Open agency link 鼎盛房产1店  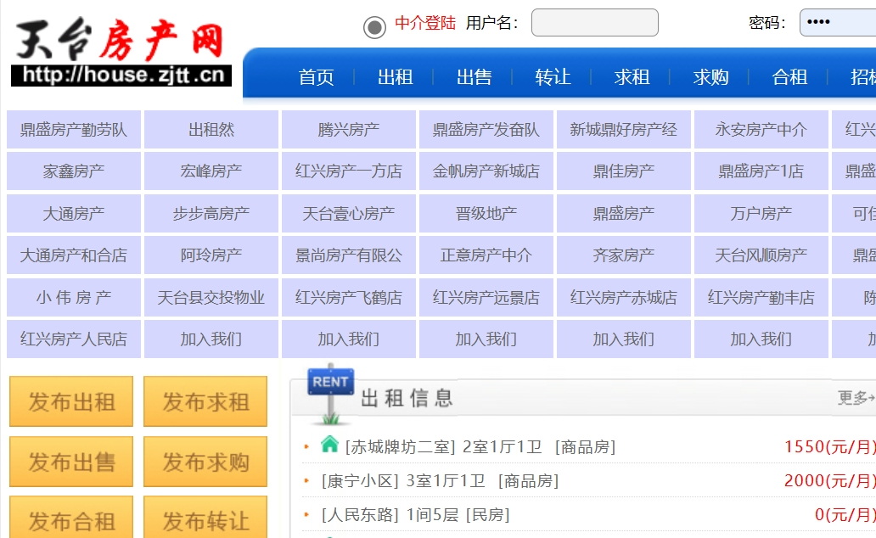coord(761,171)
